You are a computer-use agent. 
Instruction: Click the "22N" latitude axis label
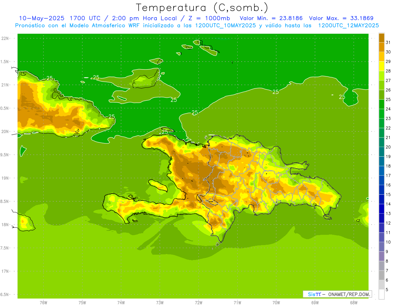[5, 38]
